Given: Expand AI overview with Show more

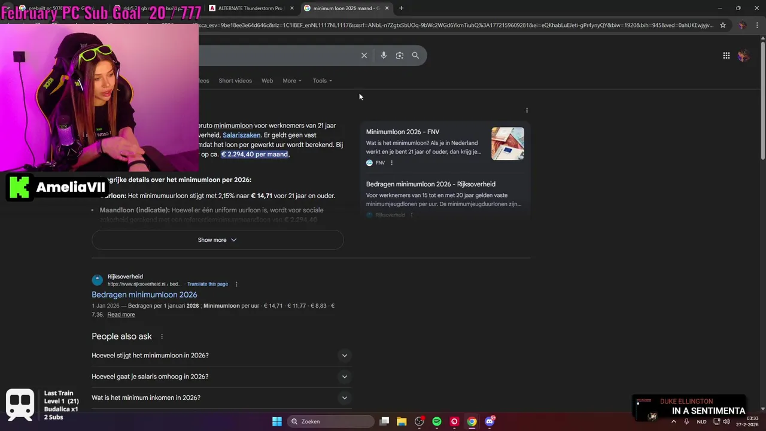Looking at the screenshot, I should (x=217, y=240).
